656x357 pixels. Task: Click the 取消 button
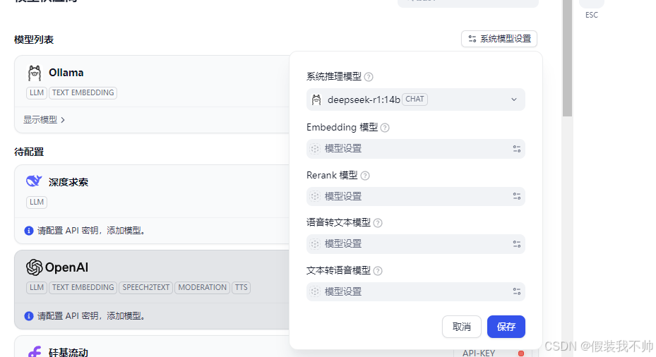pos(461,327)
